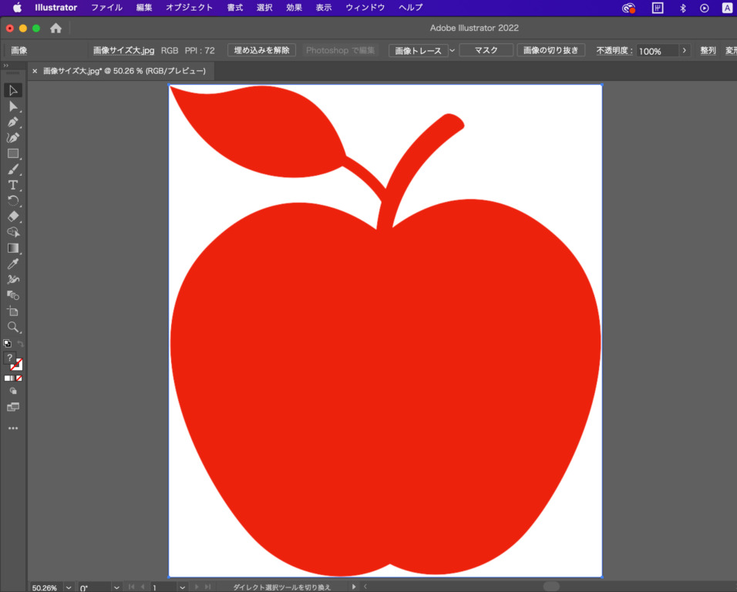
Task: Open the Edit Toolbar three-dots menu
Action: [x=12, y=428]
